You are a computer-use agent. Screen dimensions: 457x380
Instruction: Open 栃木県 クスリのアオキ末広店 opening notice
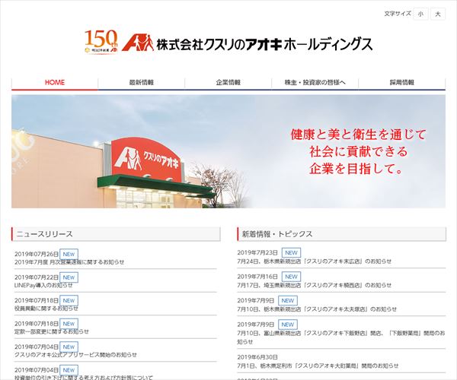coord(314,261)
